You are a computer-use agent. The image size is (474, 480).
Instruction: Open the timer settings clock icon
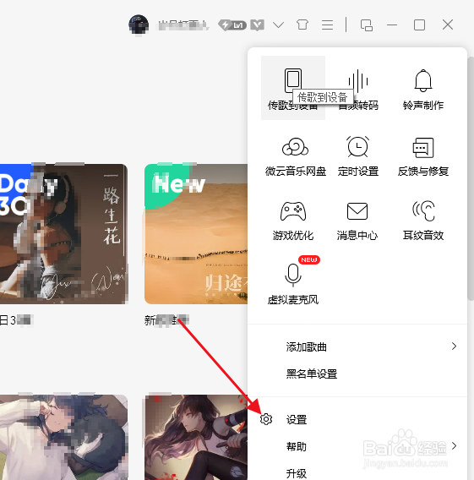pyautogui.click(x=357, y=147)
